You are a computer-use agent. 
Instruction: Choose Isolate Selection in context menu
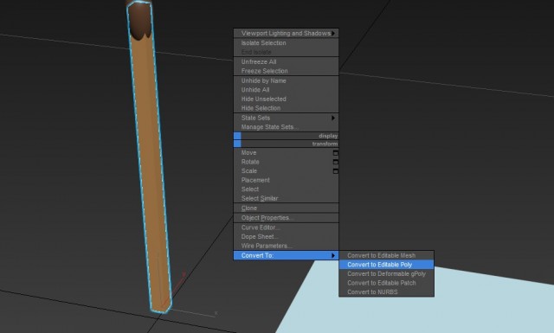pyautogui.click(x=286, y=42)
